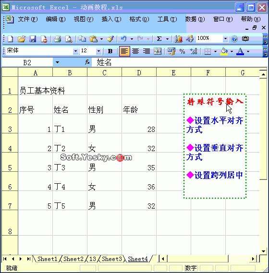
Task: Open the Undo history arrow
Action: coord(132,39)
